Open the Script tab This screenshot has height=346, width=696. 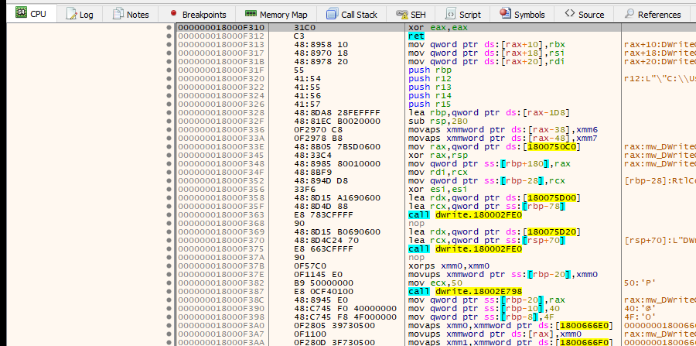click(463, 14)
